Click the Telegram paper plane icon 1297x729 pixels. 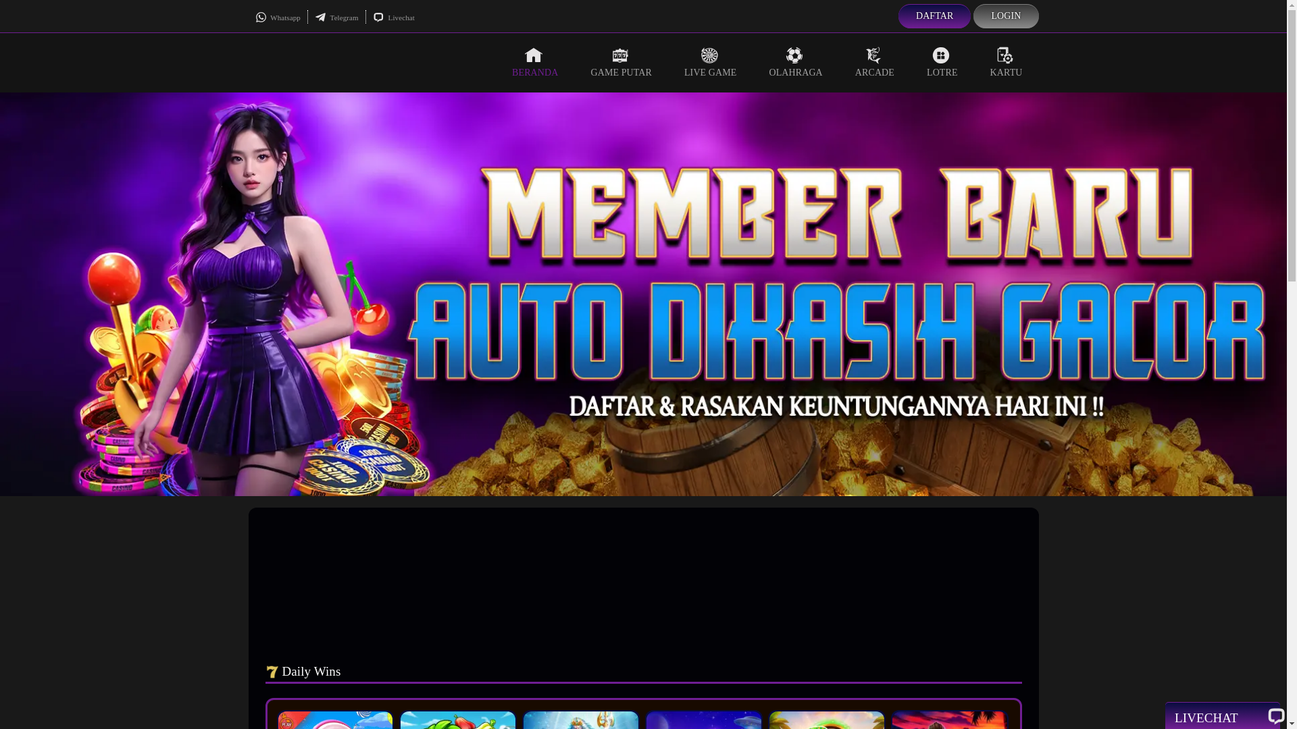[320, 18]
